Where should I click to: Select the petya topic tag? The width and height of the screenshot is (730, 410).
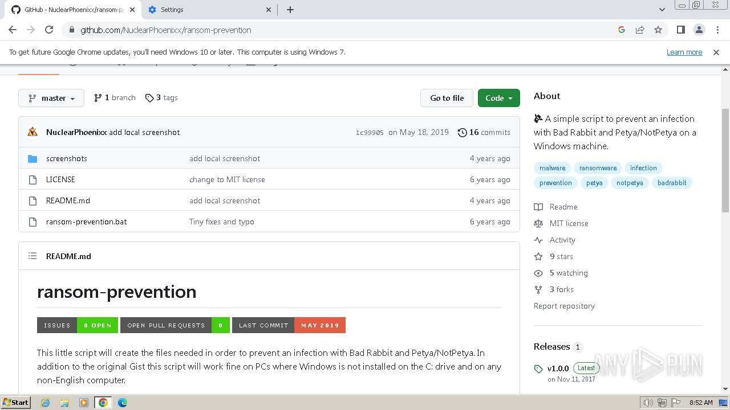click(594, 183)
